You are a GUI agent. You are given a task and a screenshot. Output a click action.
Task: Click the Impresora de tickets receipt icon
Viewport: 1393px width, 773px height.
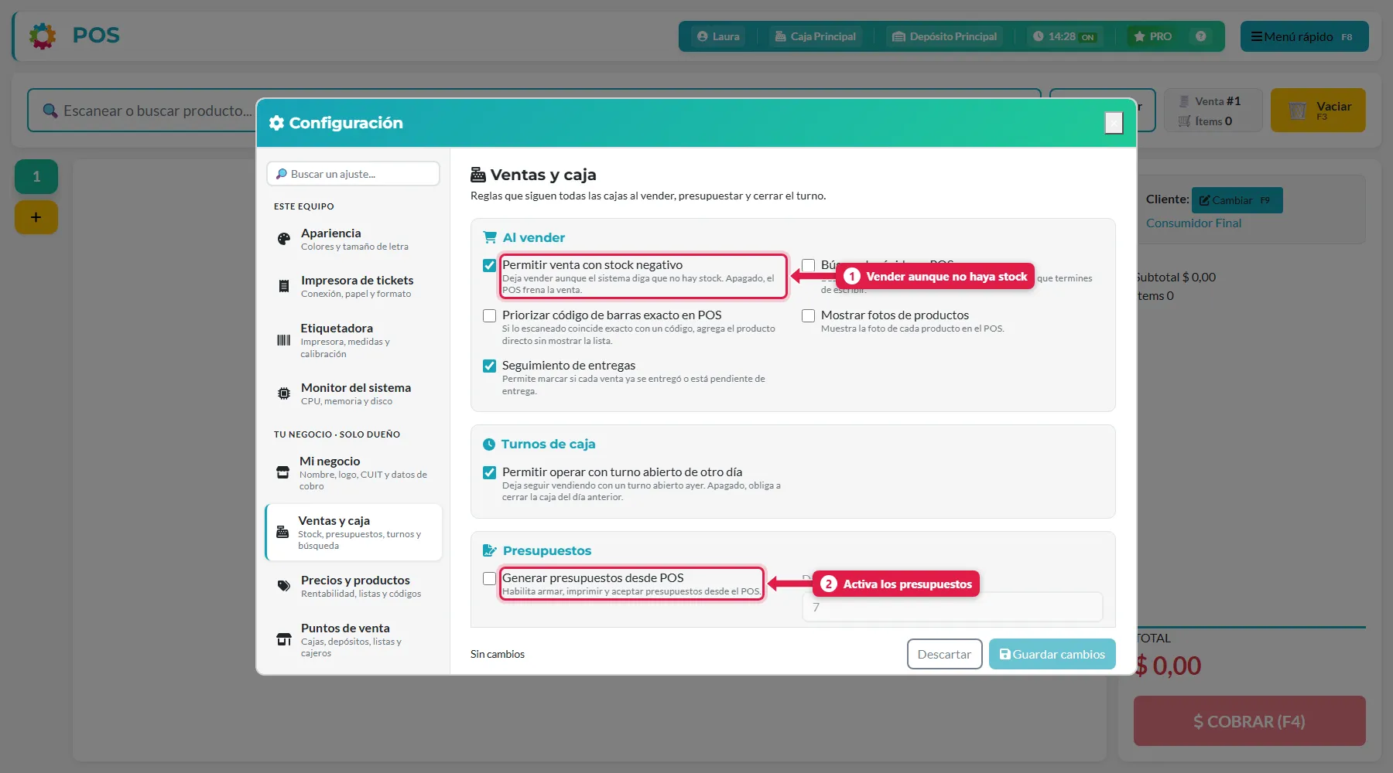pos(284,287)
